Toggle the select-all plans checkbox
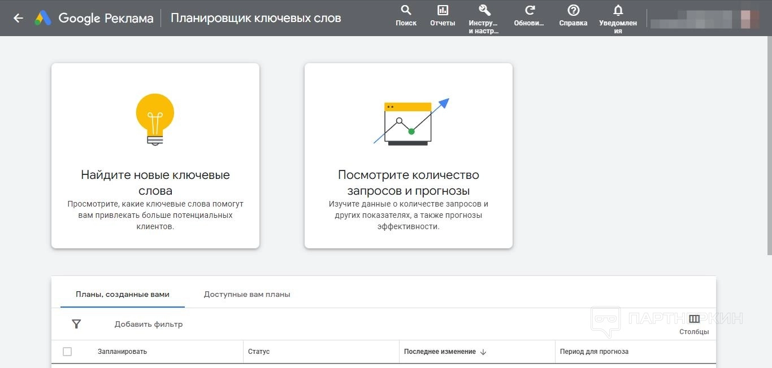The width and height of the screenshot is (772, 368). [x=67, y=352]
